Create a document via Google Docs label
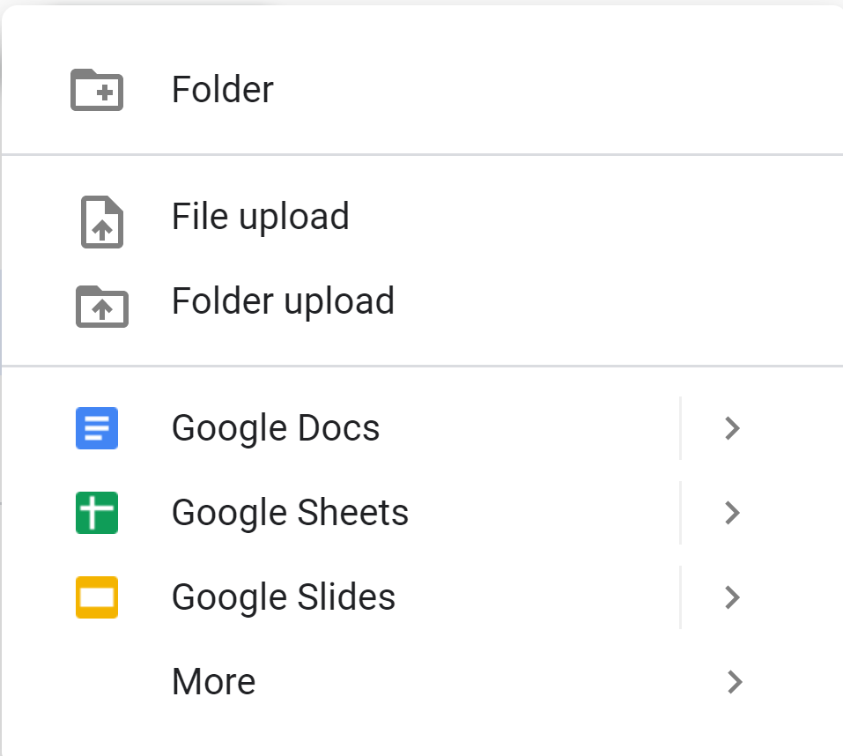This screenshot has height=756, width=843. coord(276,428)
